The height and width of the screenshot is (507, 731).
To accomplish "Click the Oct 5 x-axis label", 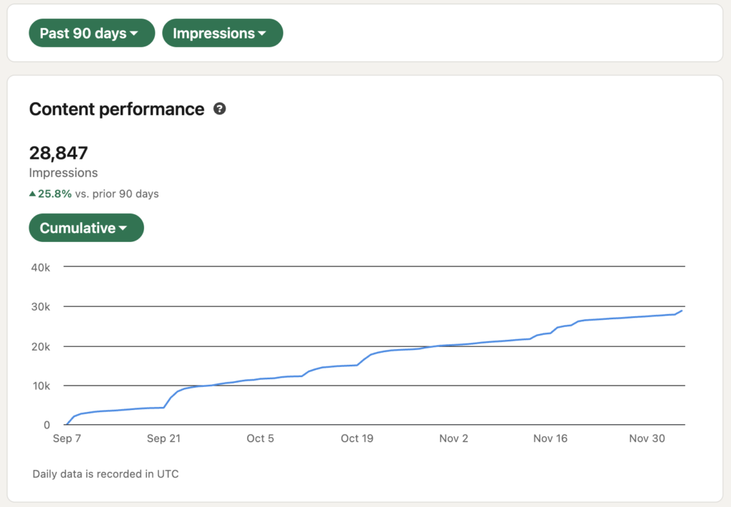I will point(260,438).
